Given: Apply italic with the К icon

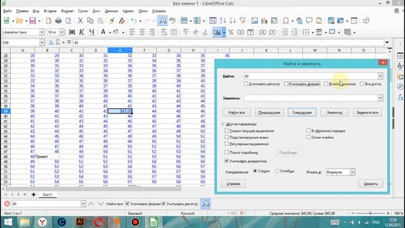Looking at the screenshot, I should (x=82, y=32).
